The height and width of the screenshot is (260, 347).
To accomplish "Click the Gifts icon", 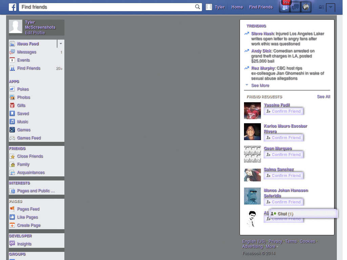I will pyautogui.click(x=12, y=106).
